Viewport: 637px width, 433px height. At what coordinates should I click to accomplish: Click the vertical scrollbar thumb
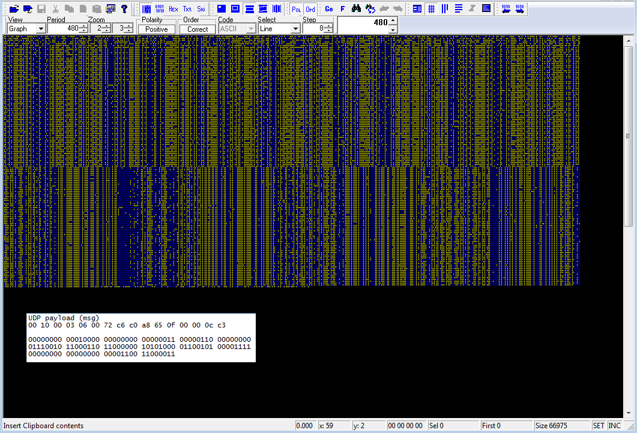pyautogui.click(x=628, y=136)
